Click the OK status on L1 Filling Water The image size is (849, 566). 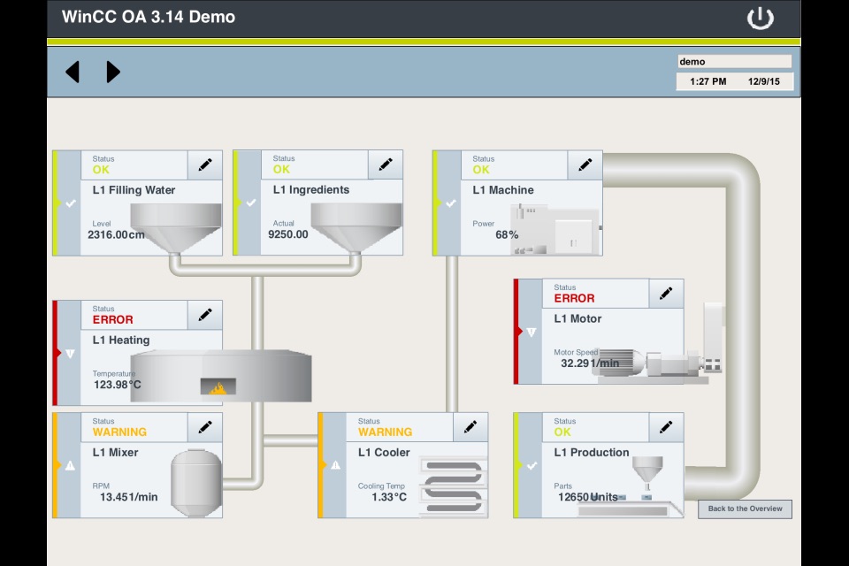[x=101, y=170]
